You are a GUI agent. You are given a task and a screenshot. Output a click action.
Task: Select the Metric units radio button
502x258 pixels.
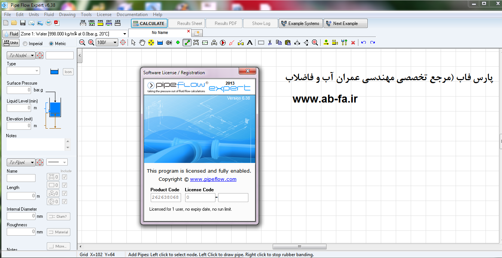coord(51,44)
